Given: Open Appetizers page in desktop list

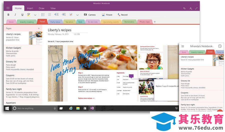Looking at the screenshot, I should tap(23, 103).
